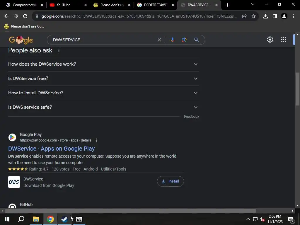The width and height of the screenshot is (300, 225).
Task: Open the Chrome profile menu
Action: coord(284,16)
